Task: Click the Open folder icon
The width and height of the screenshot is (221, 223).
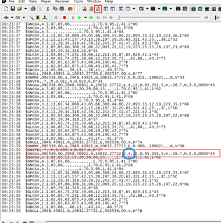Action: pyautogui.click(x=20, y=9)
